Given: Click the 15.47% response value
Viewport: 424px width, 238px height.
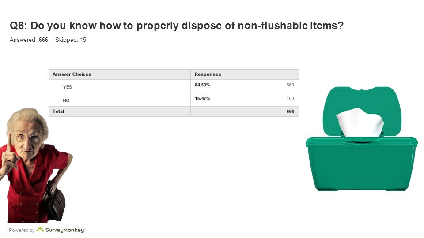Looking at the screenshot, I should pos(202,98).
